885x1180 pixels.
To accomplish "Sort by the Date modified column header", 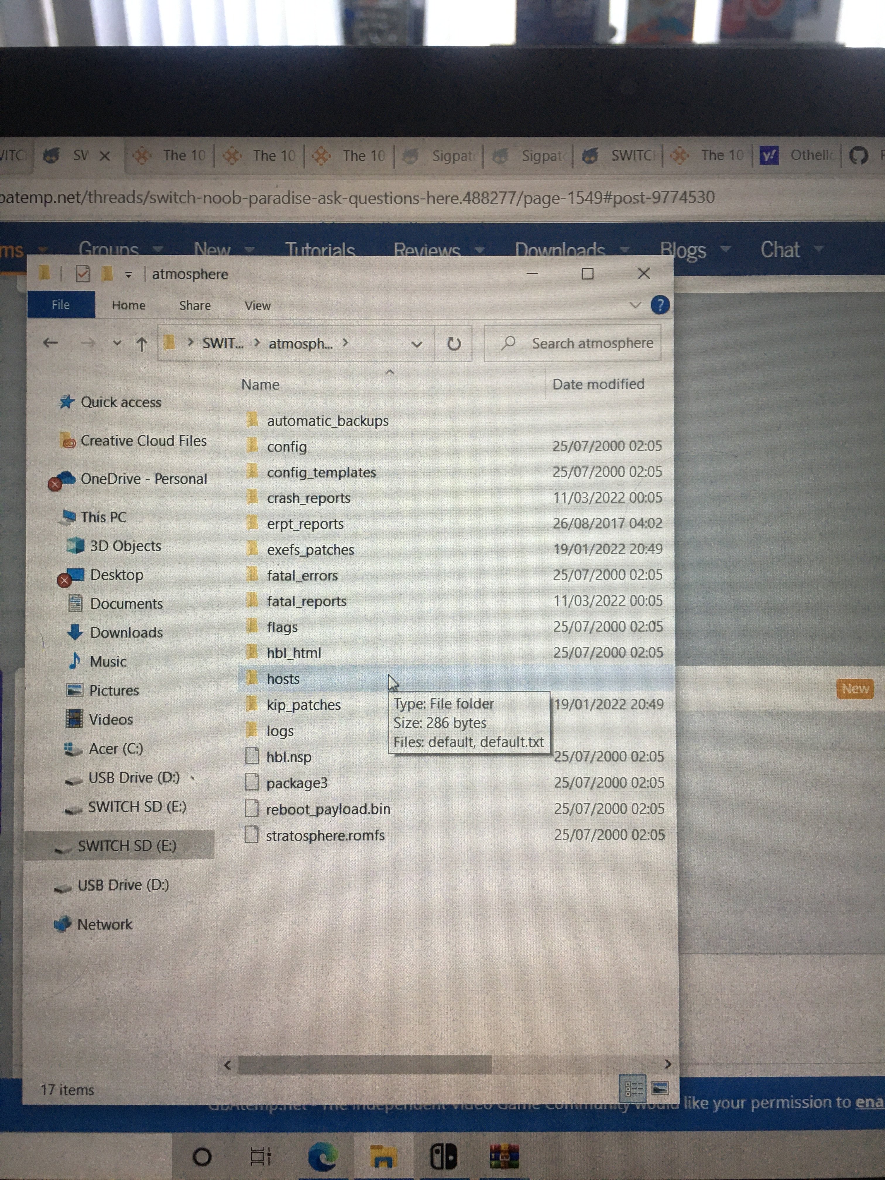I will point(598,384).
